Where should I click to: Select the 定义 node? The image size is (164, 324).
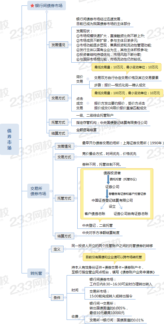pos(57,249)
